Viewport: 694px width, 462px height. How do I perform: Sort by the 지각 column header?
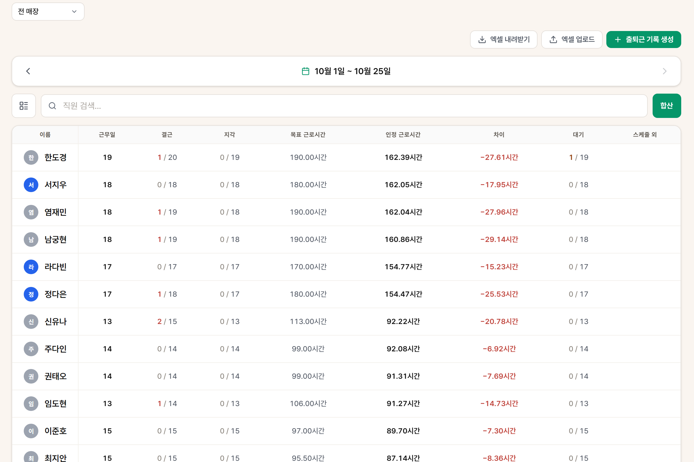point(230,135)
